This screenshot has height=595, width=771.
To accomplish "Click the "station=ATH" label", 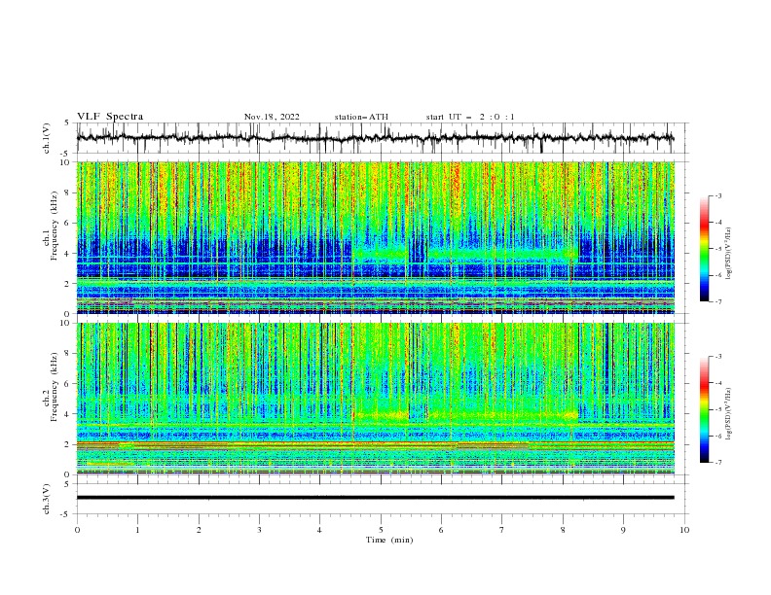I will coord(361,117).
